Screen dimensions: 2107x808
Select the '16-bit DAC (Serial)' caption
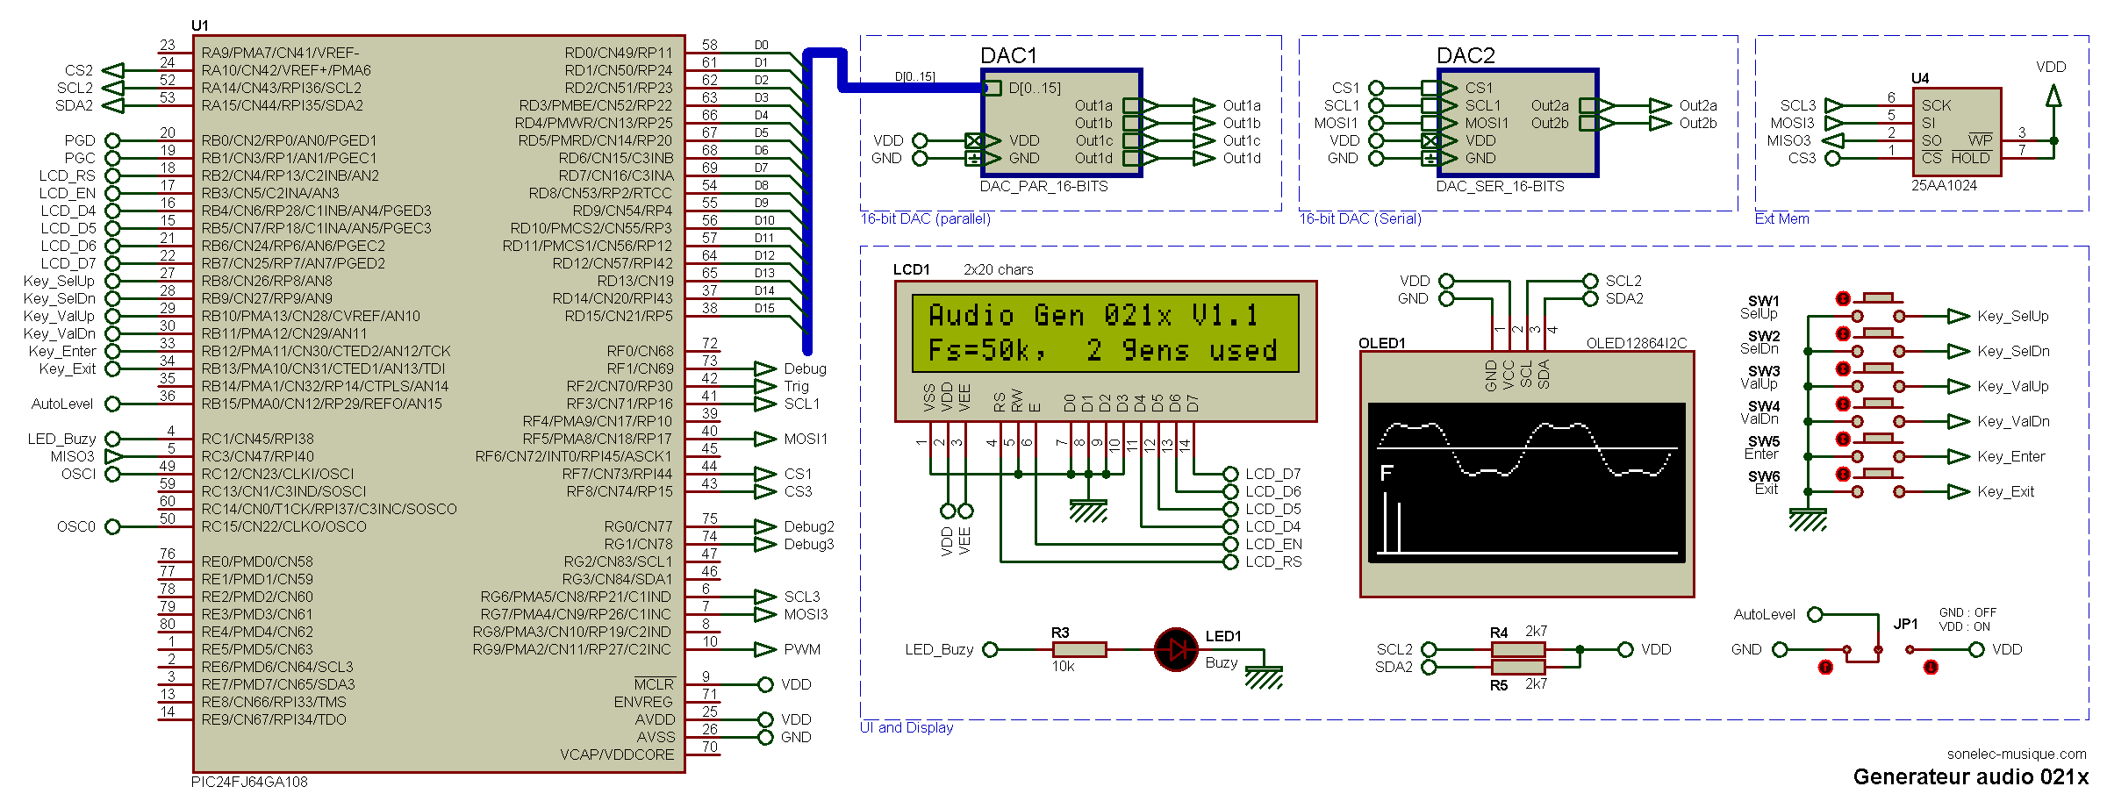(1360, 218)
